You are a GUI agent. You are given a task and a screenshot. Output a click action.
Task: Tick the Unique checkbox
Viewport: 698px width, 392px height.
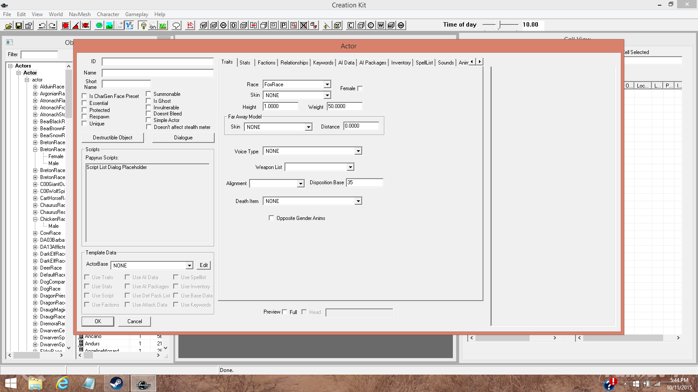(x=85, y=124)
